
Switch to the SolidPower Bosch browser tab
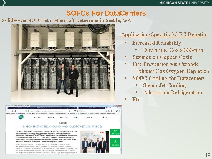tap(97, 108)
